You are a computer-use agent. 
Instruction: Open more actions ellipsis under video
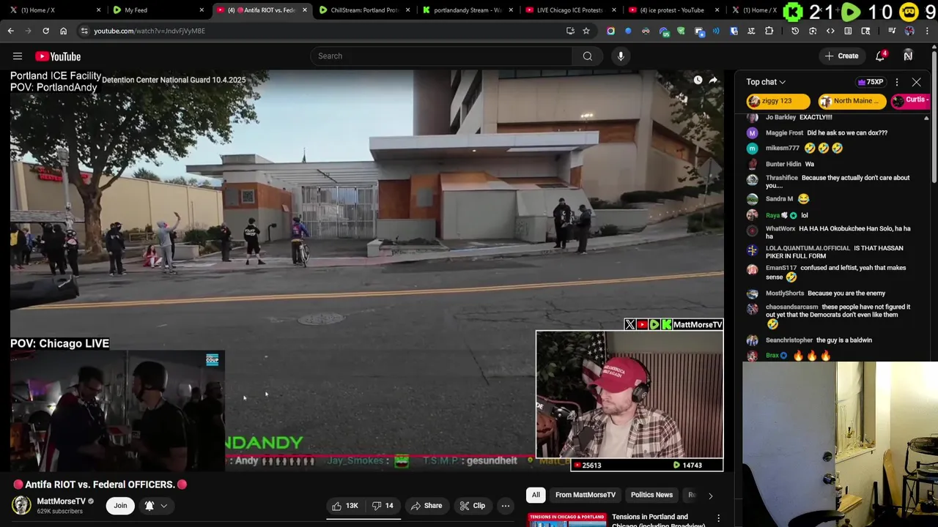click(505, 506)
